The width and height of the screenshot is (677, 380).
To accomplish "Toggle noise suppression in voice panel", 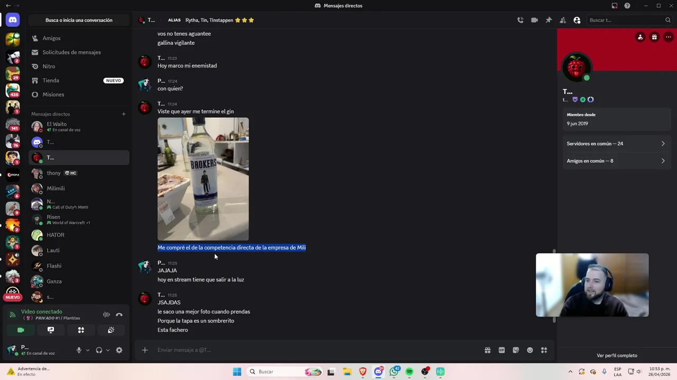I will [106, 315].
